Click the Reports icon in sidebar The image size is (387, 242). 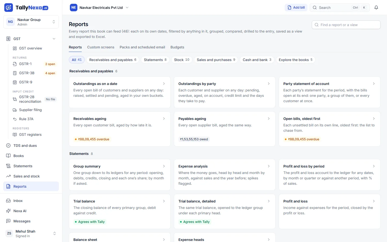coord(8,187)
